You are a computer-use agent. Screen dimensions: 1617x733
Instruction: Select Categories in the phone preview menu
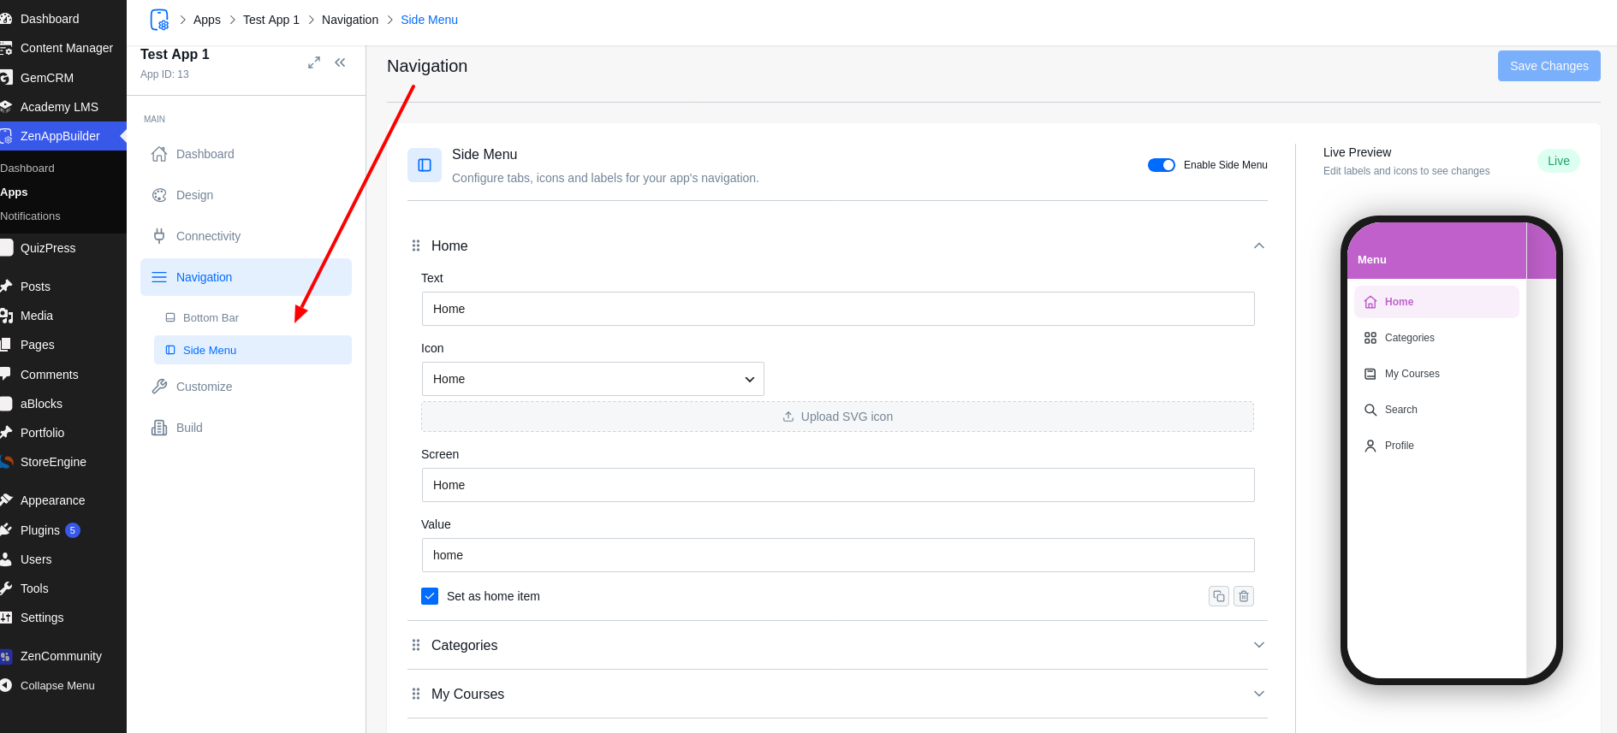click(1436, 338)
